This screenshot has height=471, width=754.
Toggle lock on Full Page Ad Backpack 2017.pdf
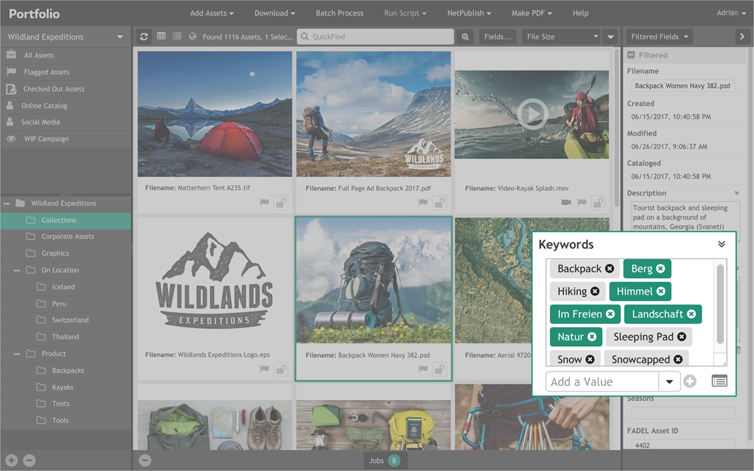point(439,203)
